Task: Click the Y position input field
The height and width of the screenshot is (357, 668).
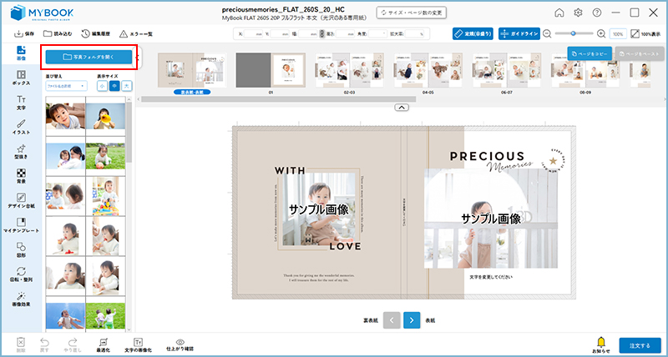Action: click(x=280, y=33)
